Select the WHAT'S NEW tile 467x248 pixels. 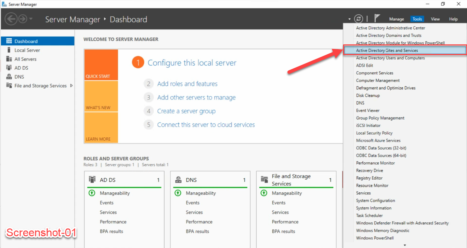pyautogui.click(x=101, y=96)
